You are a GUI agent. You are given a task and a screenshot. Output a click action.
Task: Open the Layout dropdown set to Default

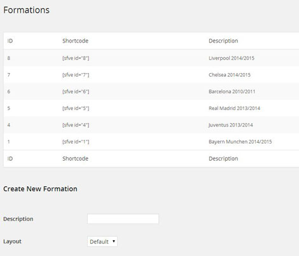102,241
